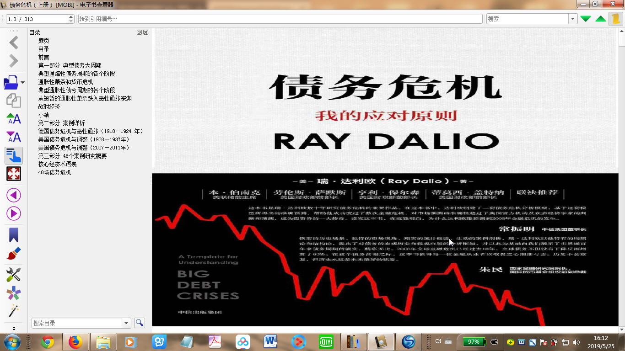Click the yellow scroll icon in the top bar
The height and width of the screenshot is (351, 625).
pos(615,19)
